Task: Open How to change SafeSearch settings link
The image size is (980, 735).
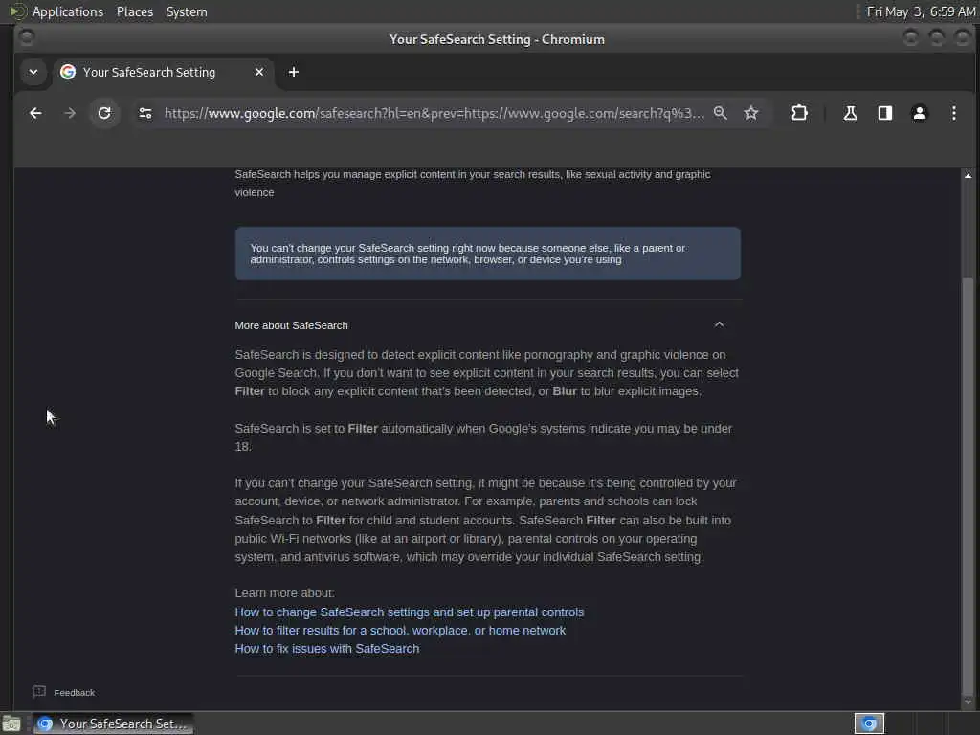Action: pyautogui.click(x=410, y=612)
